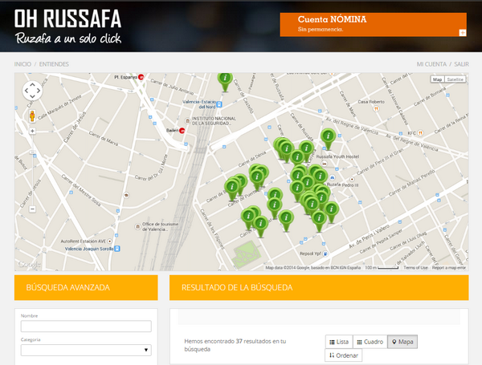Click the Office de tourisme marker icon
This screenshot has height=365, width=482.
138,227
